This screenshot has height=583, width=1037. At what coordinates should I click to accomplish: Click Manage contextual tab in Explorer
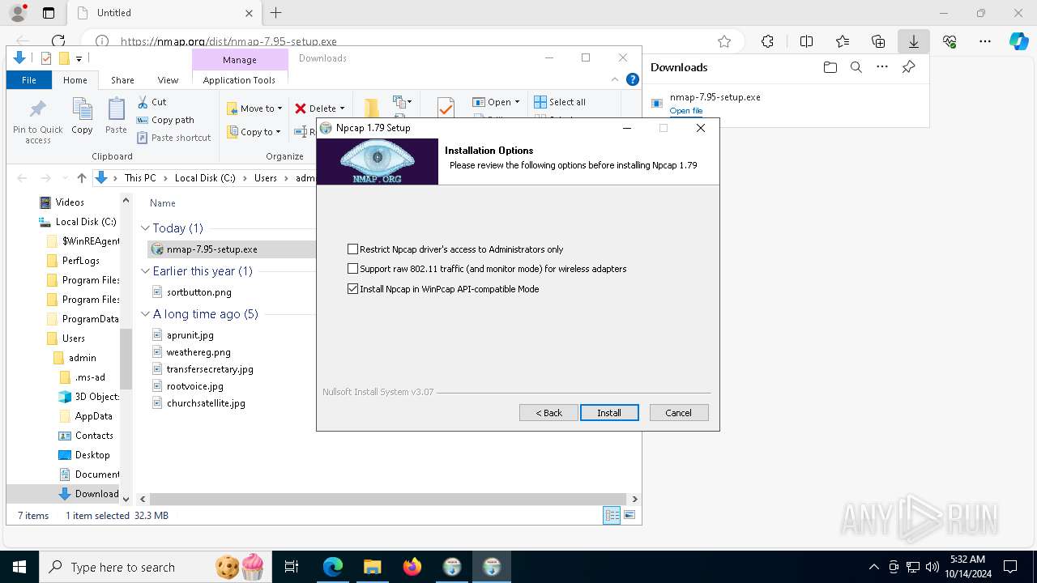[240, 60]
